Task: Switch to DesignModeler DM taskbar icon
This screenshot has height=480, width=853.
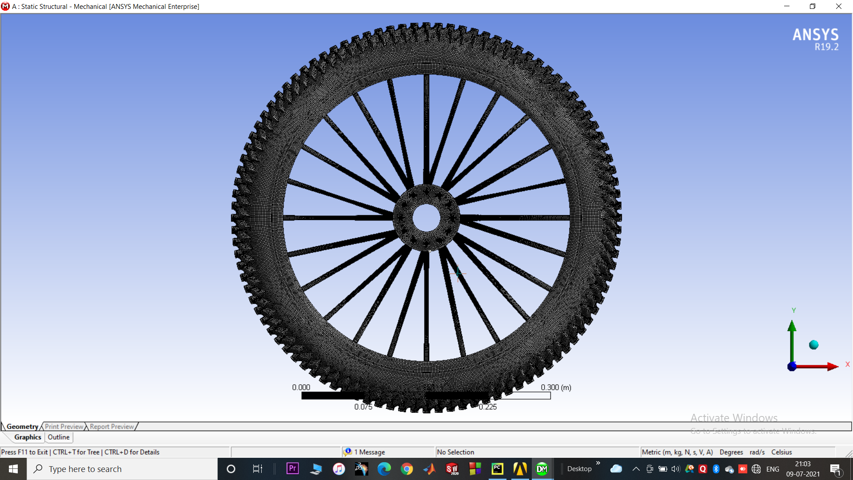Action: (542, 469)
